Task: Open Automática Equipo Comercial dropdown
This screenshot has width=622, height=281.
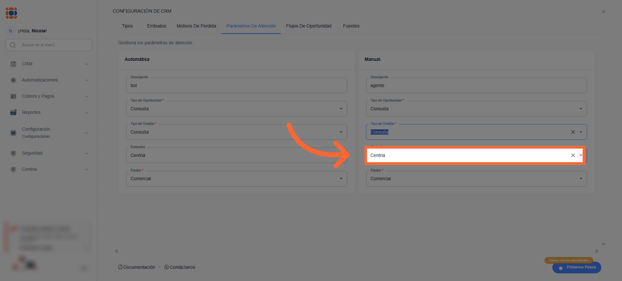Action: tap(341, 179)
